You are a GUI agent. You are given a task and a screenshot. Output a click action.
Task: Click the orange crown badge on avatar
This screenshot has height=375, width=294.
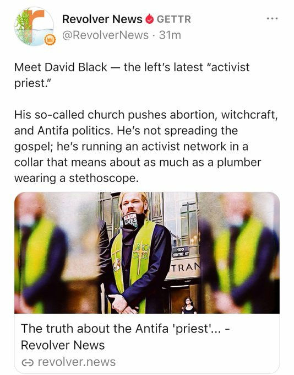point(50,40)
